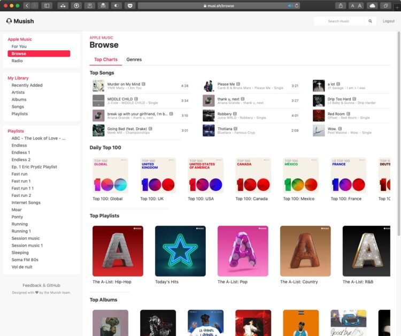The image size is (401, 336).
Task: Open the Vol de nuit playlist
Action: 22,267
